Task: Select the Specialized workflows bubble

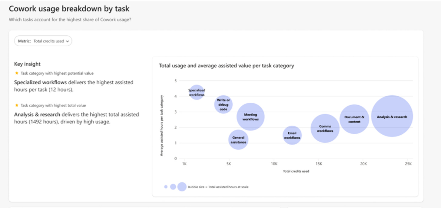Action: (x=197, y=92)
